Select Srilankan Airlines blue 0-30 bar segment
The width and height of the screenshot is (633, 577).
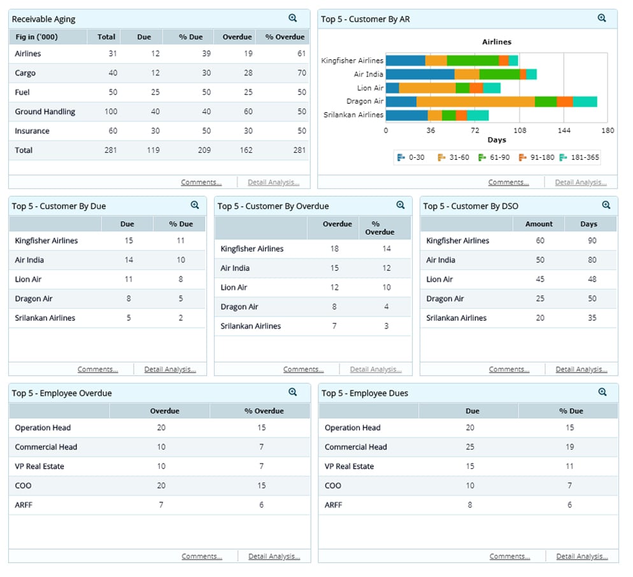click(x=406, y=115)
